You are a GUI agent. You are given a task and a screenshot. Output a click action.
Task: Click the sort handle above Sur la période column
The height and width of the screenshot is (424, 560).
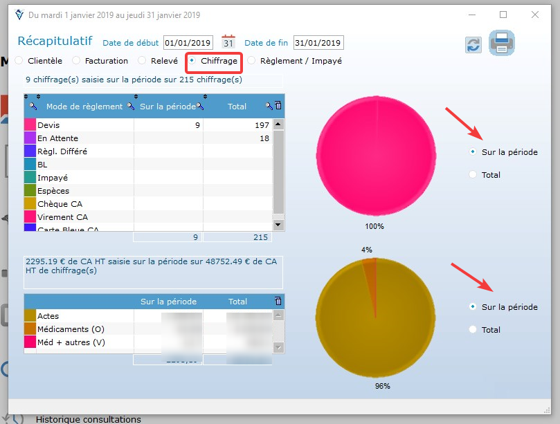[x=136, y=96]
